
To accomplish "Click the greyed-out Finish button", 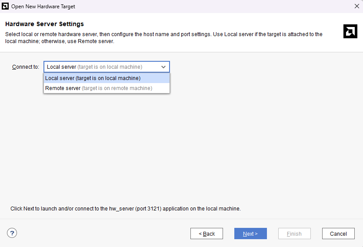I will (x=294, y=234).
